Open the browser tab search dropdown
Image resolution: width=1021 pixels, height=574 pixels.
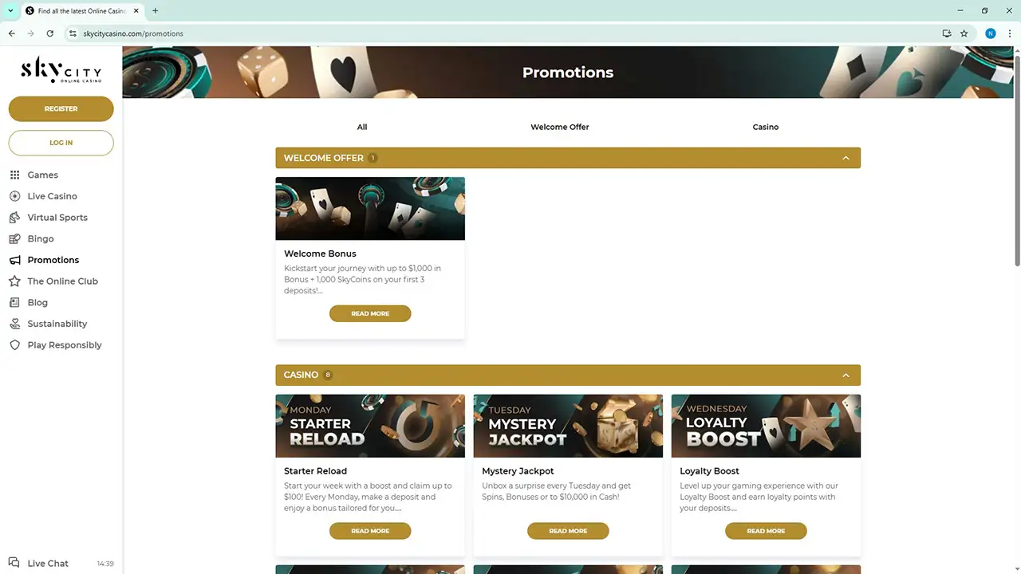(x=10, y=10)
